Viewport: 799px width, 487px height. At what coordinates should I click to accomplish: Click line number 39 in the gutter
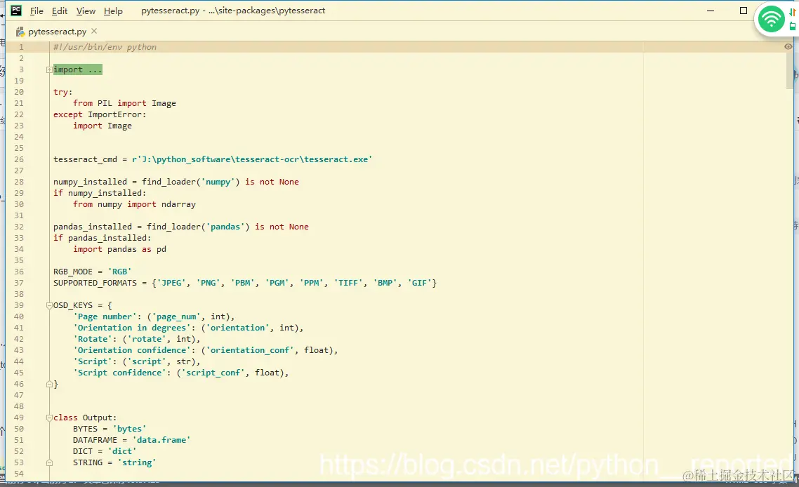tap(19, 305)
